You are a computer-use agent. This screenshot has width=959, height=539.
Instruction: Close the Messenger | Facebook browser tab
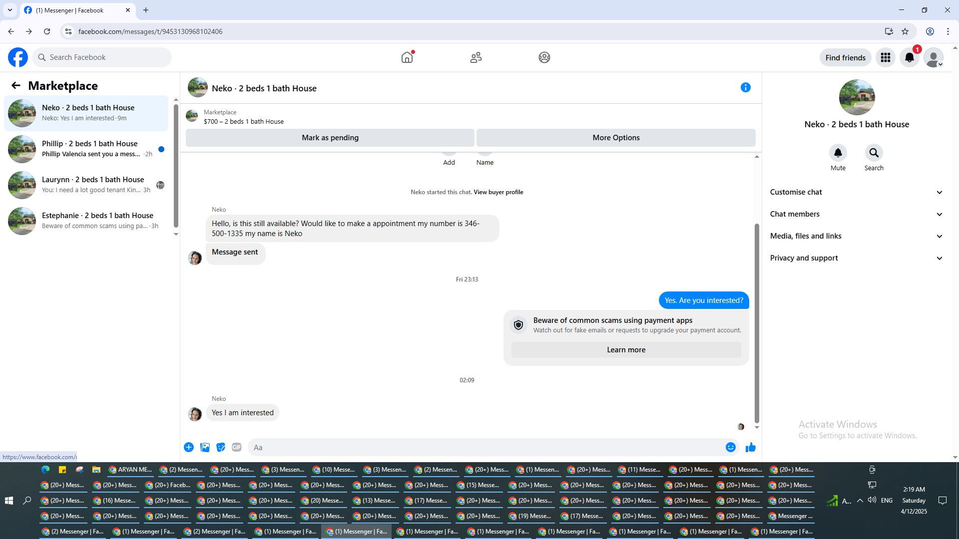click(128, 10)
